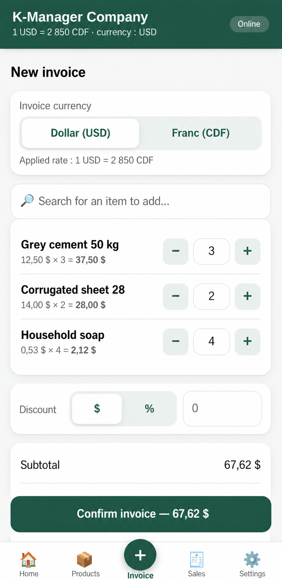The image size is (282, 579).
Task: Decrease Household soap quantity
Action: click(x=176, y=342)
